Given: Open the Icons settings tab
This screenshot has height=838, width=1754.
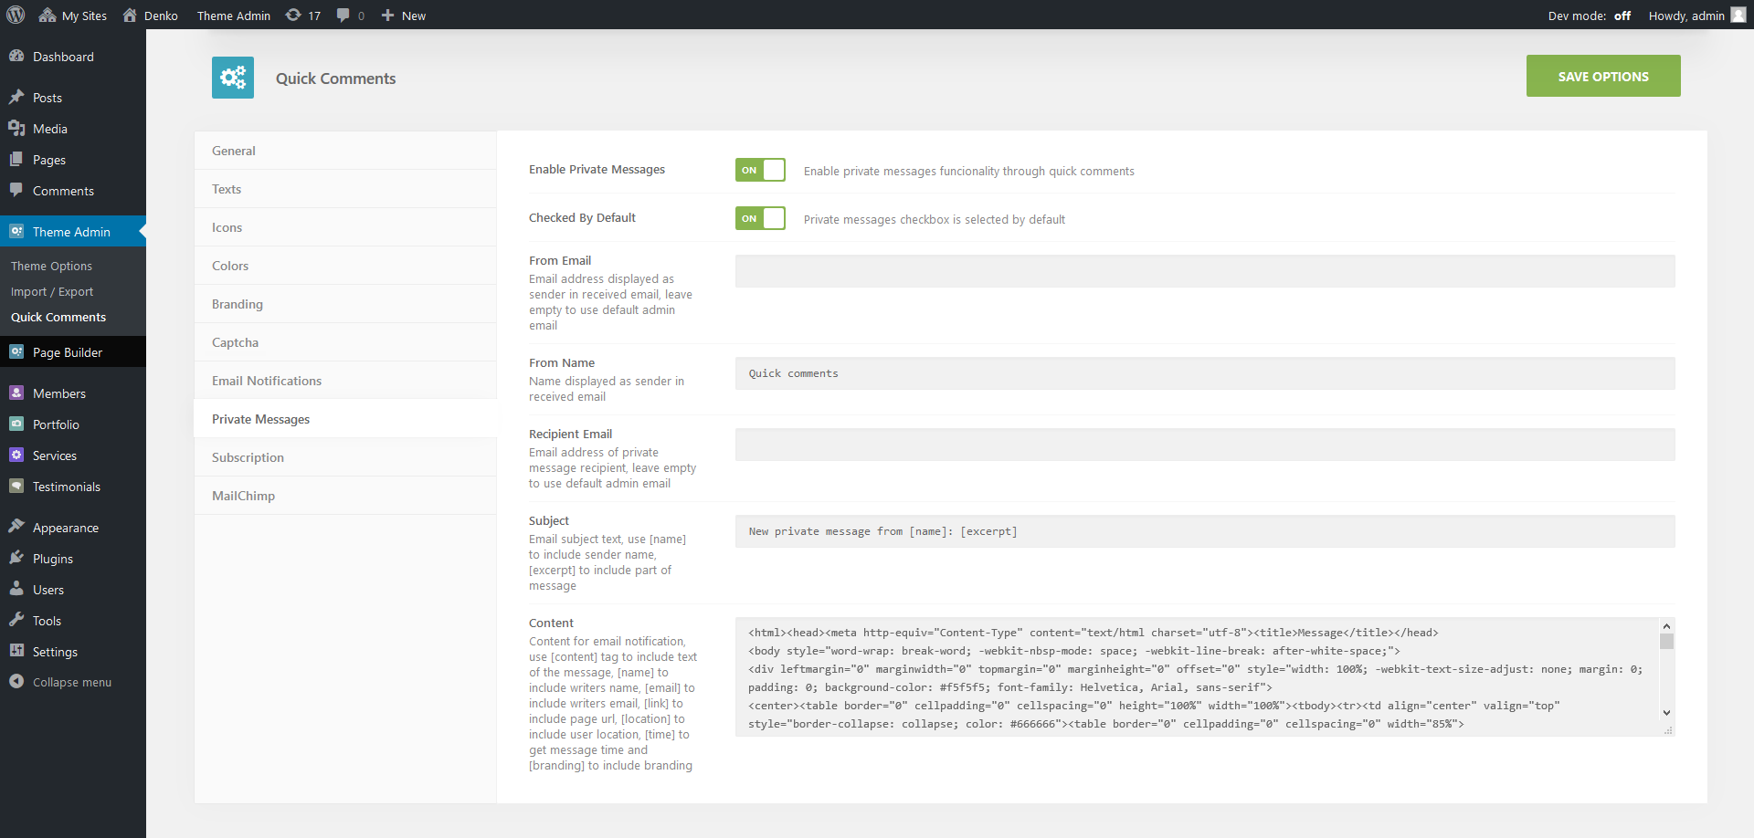Looking at the screenshot, I should point(345,227).
